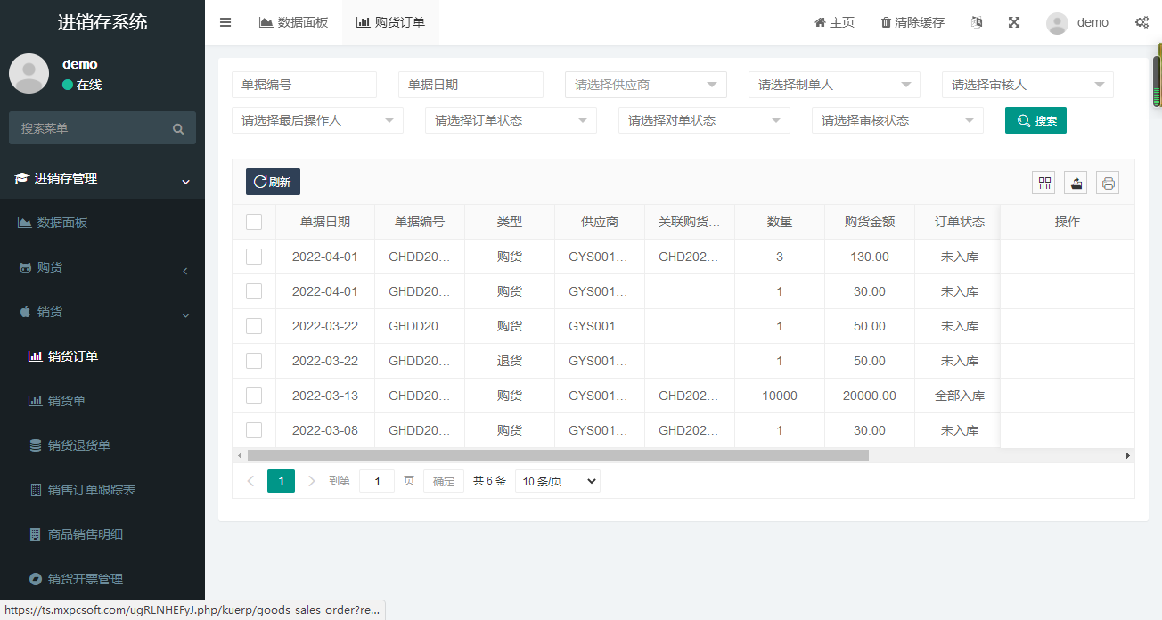This screenshot has height=620, width=1162.
Task: Click the 订单状态 column header
Action: click(960, 222)
